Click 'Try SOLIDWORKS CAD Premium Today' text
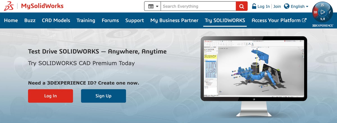Screen dimensions: 337x123 [x=81, y=63]
